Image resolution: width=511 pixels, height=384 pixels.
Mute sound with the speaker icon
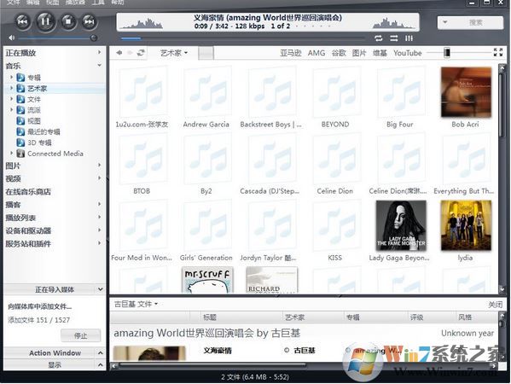point(12,38)
